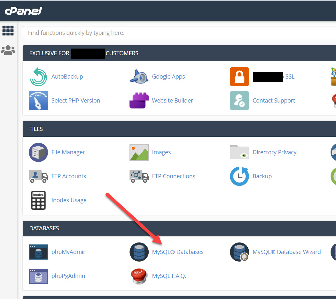Open the MySQL F.A.Q. link
336x299 pixels.
(169, 276)
